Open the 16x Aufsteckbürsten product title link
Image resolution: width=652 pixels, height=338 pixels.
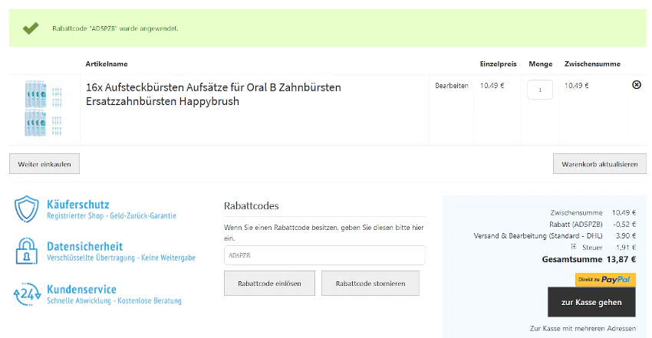point(213,94)
